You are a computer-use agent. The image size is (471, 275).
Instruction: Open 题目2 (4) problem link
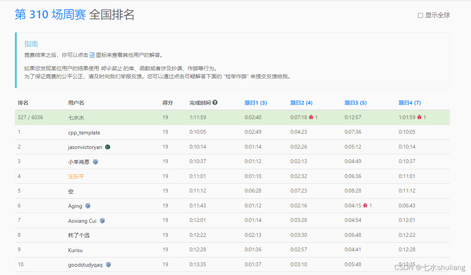point(302,103)
